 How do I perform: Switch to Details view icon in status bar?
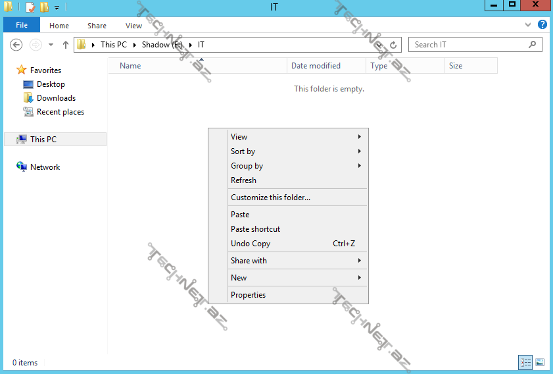[x=525, y=362]
